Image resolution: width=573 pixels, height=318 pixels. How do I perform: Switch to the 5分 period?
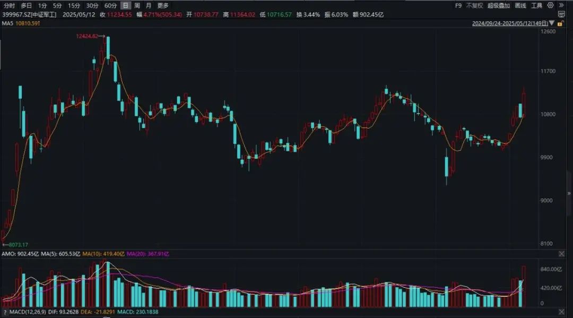tap(57, 5)
